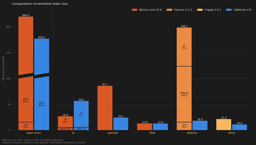
Task: Click the Fulcrum 2.1.3 legend color swatch
Action: 169,10
